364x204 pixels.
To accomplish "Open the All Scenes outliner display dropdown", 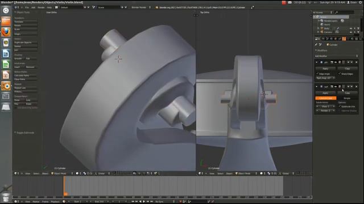I will click(x=322, y=12).
